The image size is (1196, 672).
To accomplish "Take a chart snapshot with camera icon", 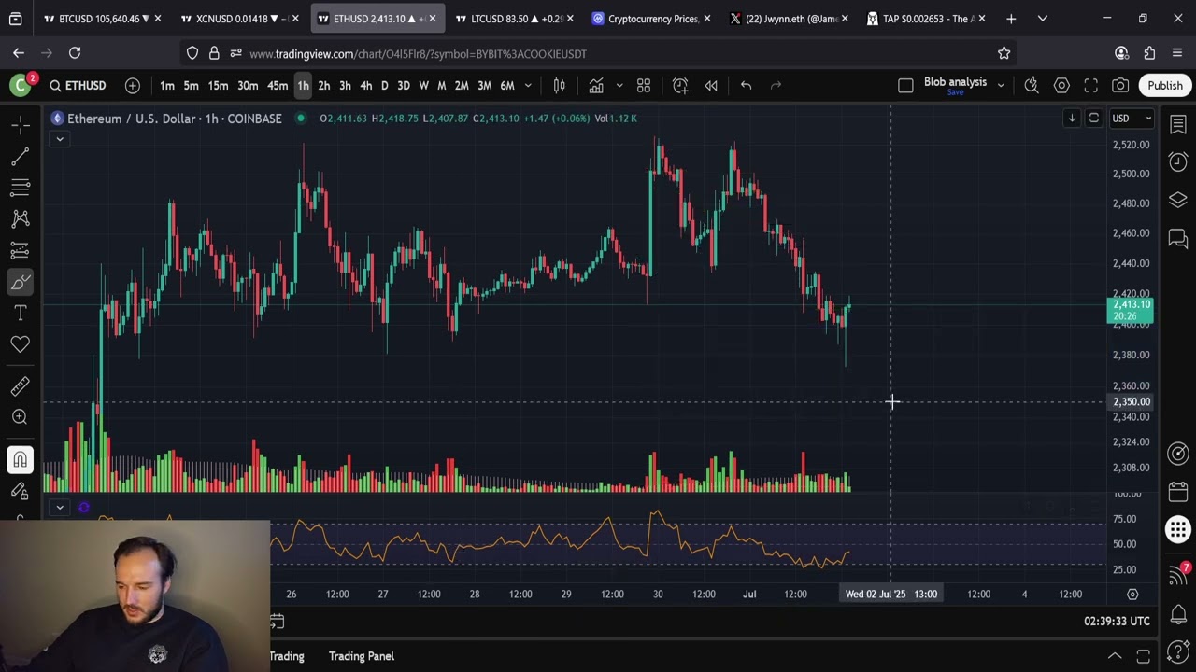I will [1120, 86].
